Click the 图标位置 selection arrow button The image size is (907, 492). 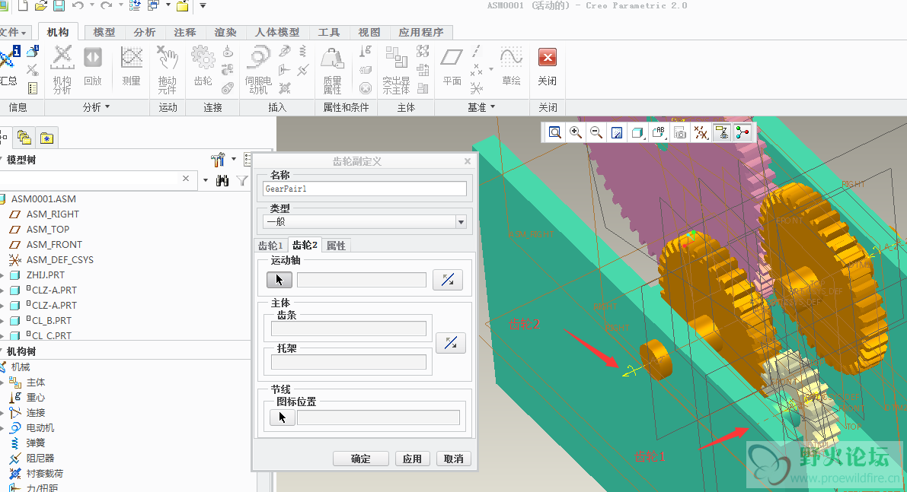(282, 417)
